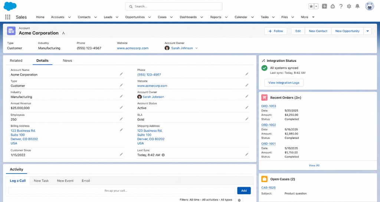Screen dimensions: 380x202
Task: Open the Reports navigation tab
Action: click(216, 17)
